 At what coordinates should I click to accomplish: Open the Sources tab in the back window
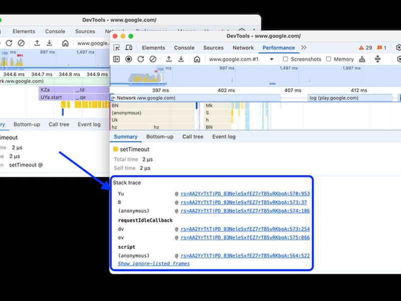click(85, 32)
